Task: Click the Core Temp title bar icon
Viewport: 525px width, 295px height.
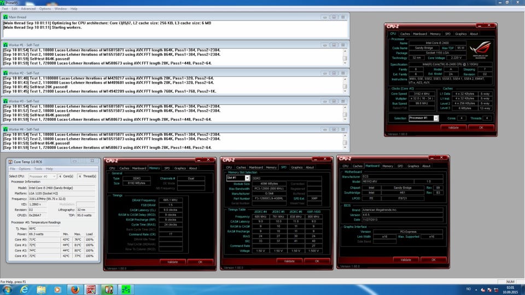Action: click(10, 161)
